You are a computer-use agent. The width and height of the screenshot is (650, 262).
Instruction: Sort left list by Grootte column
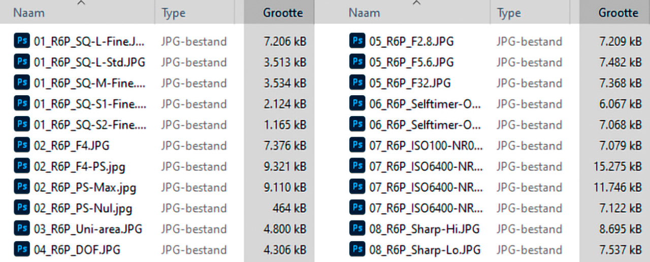pyautogui.click(x=282, y=13)
